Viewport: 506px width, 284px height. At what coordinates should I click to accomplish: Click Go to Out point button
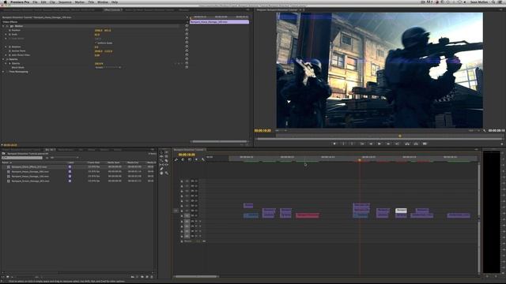click(x=397, y=144)
